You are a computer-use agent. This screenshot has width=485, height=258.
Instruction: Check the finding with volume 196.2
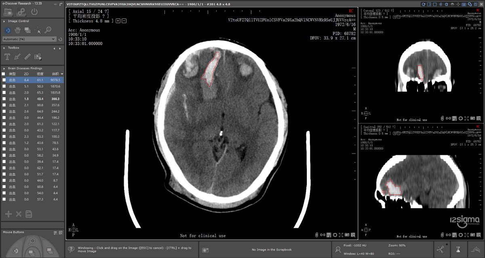tap(4, 118)
